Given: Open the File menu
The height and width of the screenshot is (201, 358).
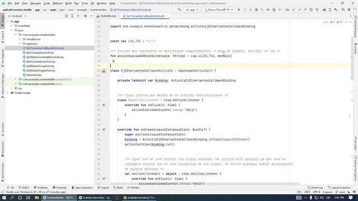Looking at the screenshot, I should tap(10, 3).
